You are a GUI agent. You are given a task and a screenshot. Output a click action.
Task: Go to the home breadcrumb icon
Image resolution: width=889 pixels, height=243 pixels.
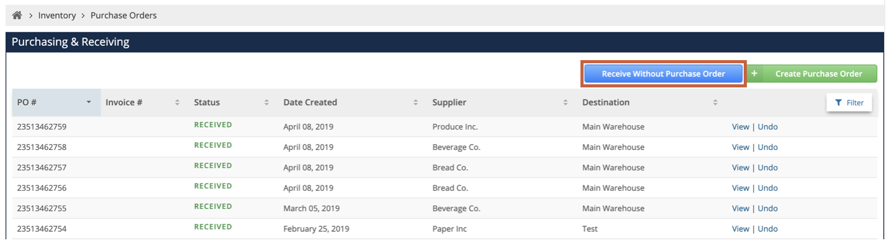(x=17, y=15)
